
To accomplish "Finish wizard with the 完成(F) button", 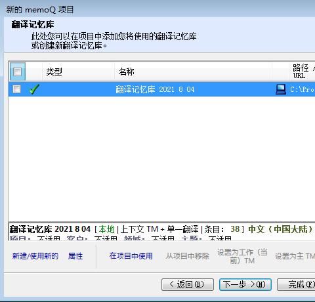I will point(296,284).
